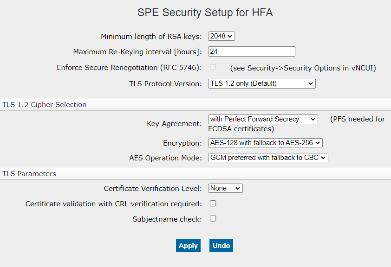391x267 pixels.
Task: Click the SPE Security Setup for HFA title
Action: [x=205, y=13]
